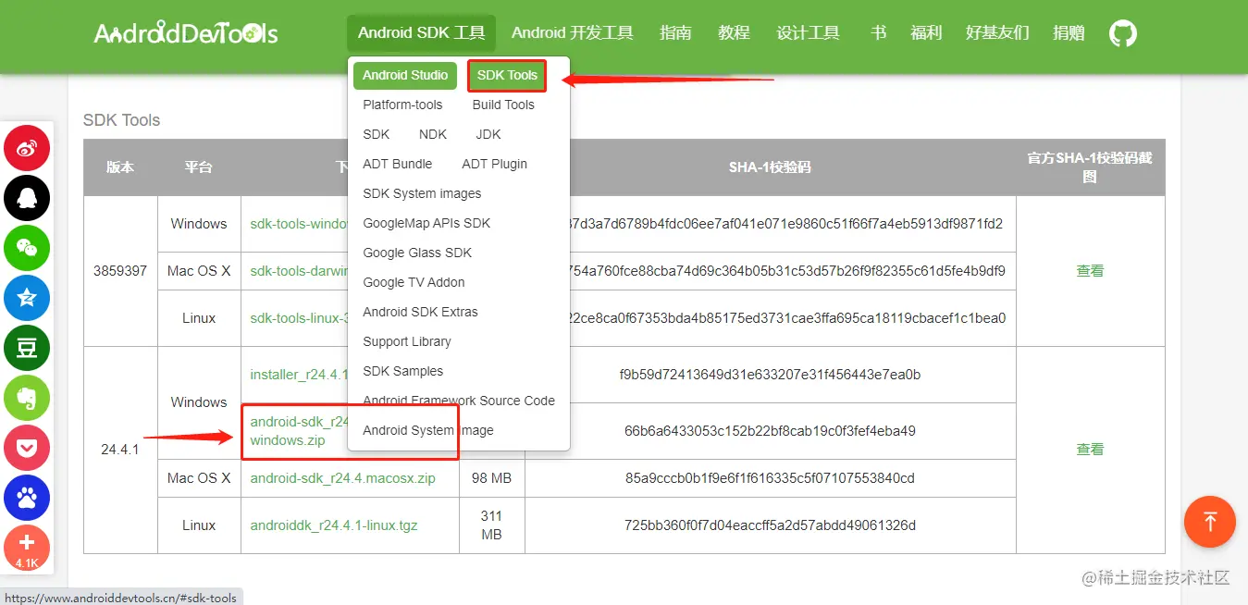Share via the Baidu paw icon
Screen dimensions: 1248x605
click(x=27, y=498)
